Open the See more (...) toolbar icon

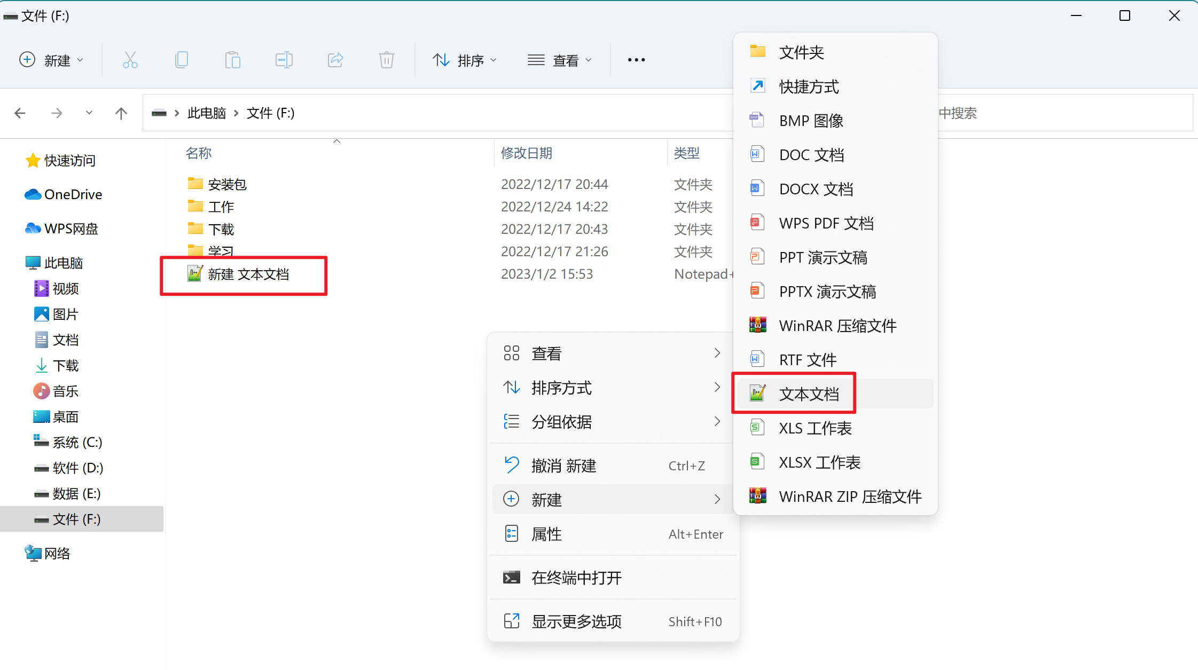click(x=636, y=60)
